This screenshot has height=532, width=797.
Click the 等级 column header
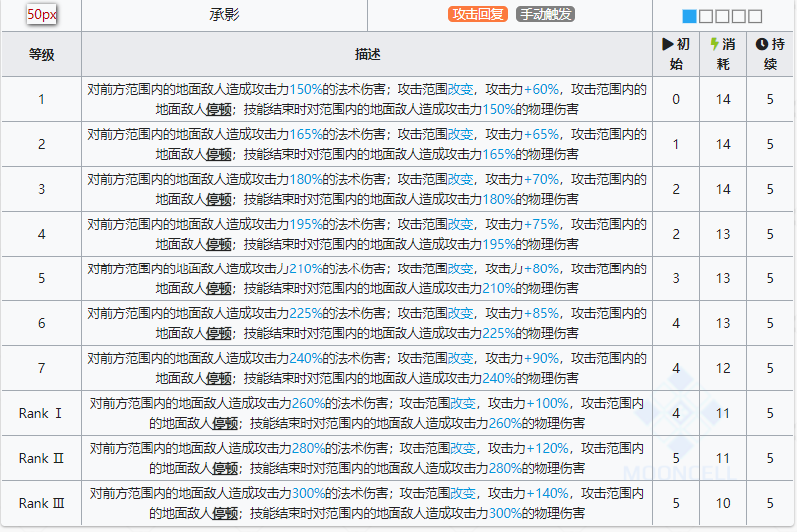(41, 54)
